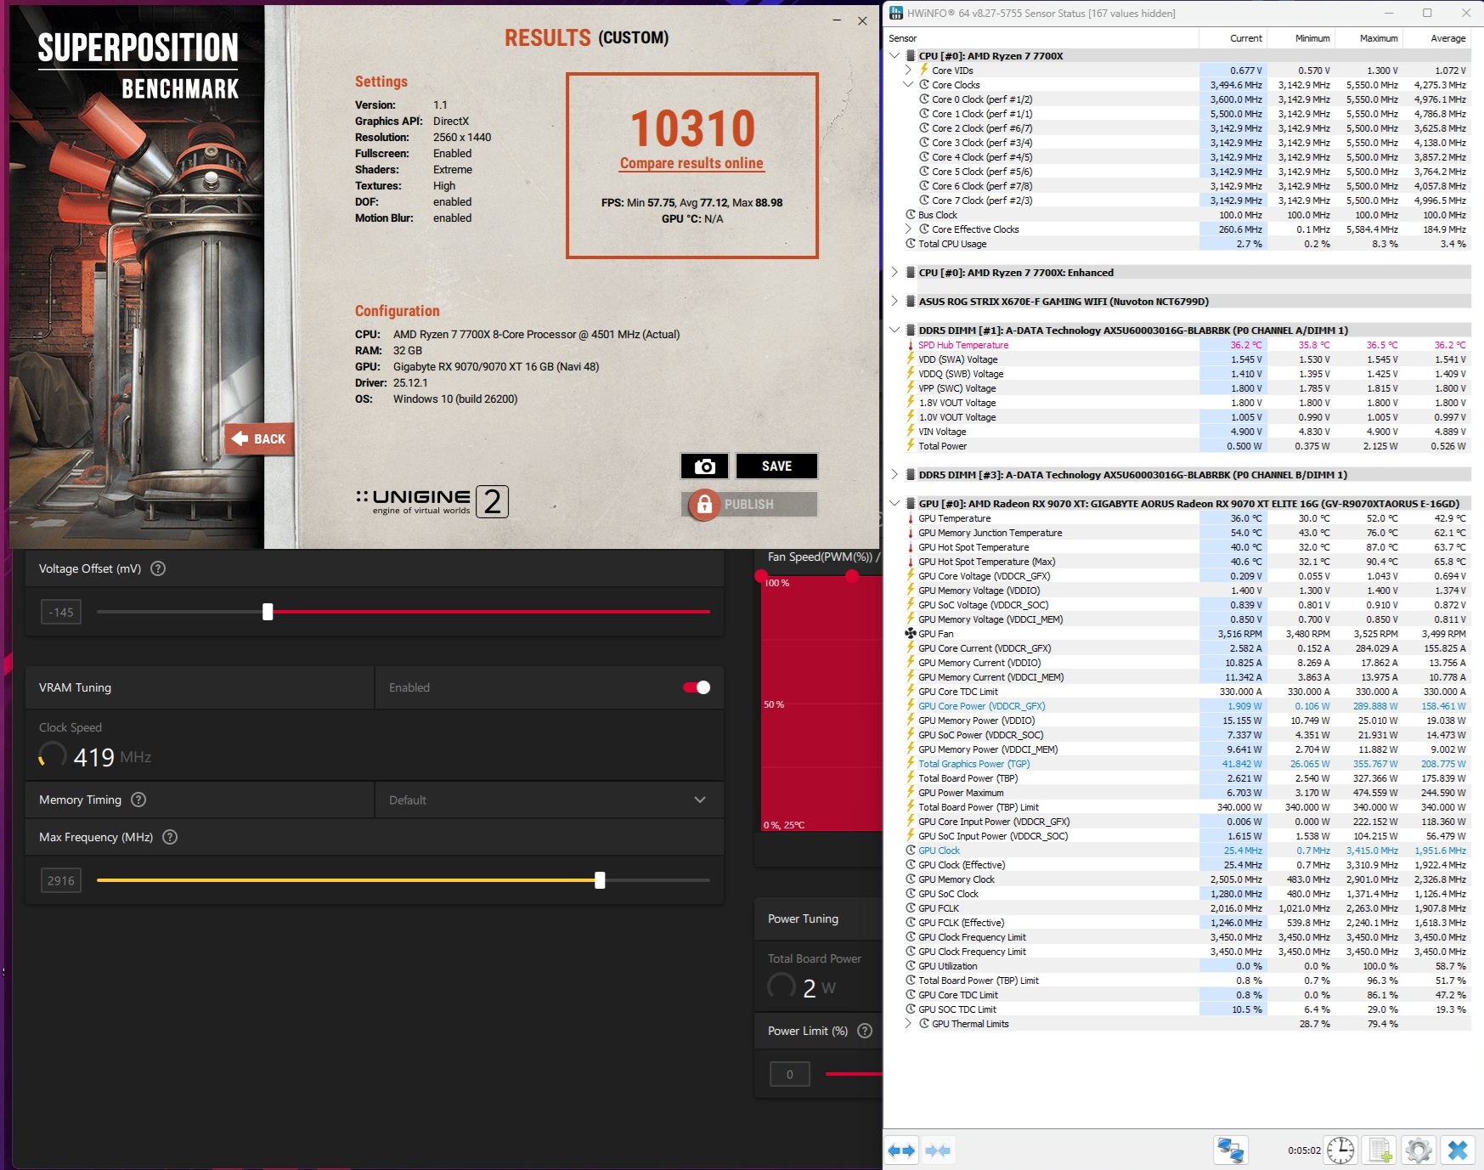The image size is (1484, 1170).
Task: Toggle the VRAM Tuning switch off
Action: [x=697, y=687]
